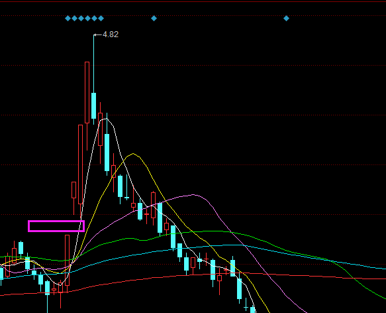Select the rightmost blue diamond marker
The height and width of the screenshot is (313, 386).
286,19
